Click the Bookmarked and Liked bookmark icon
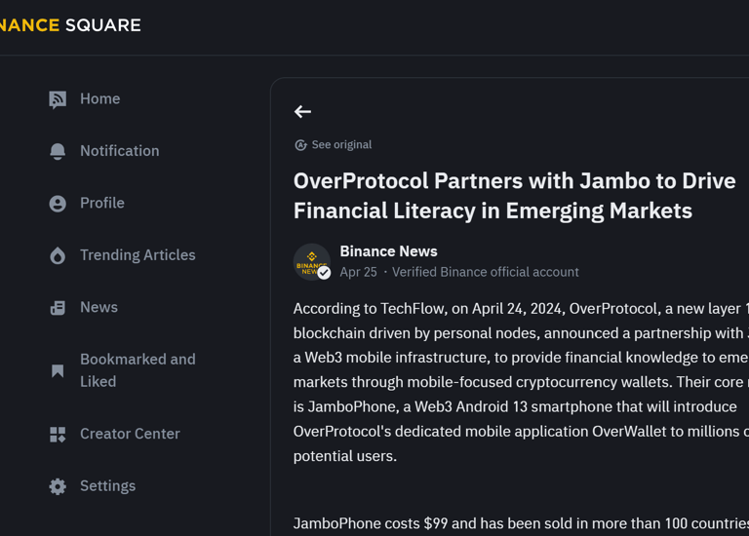 [58, 370]
